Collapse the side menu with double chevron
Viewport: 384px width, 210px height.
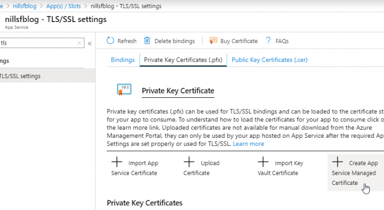tap(90, 44)
